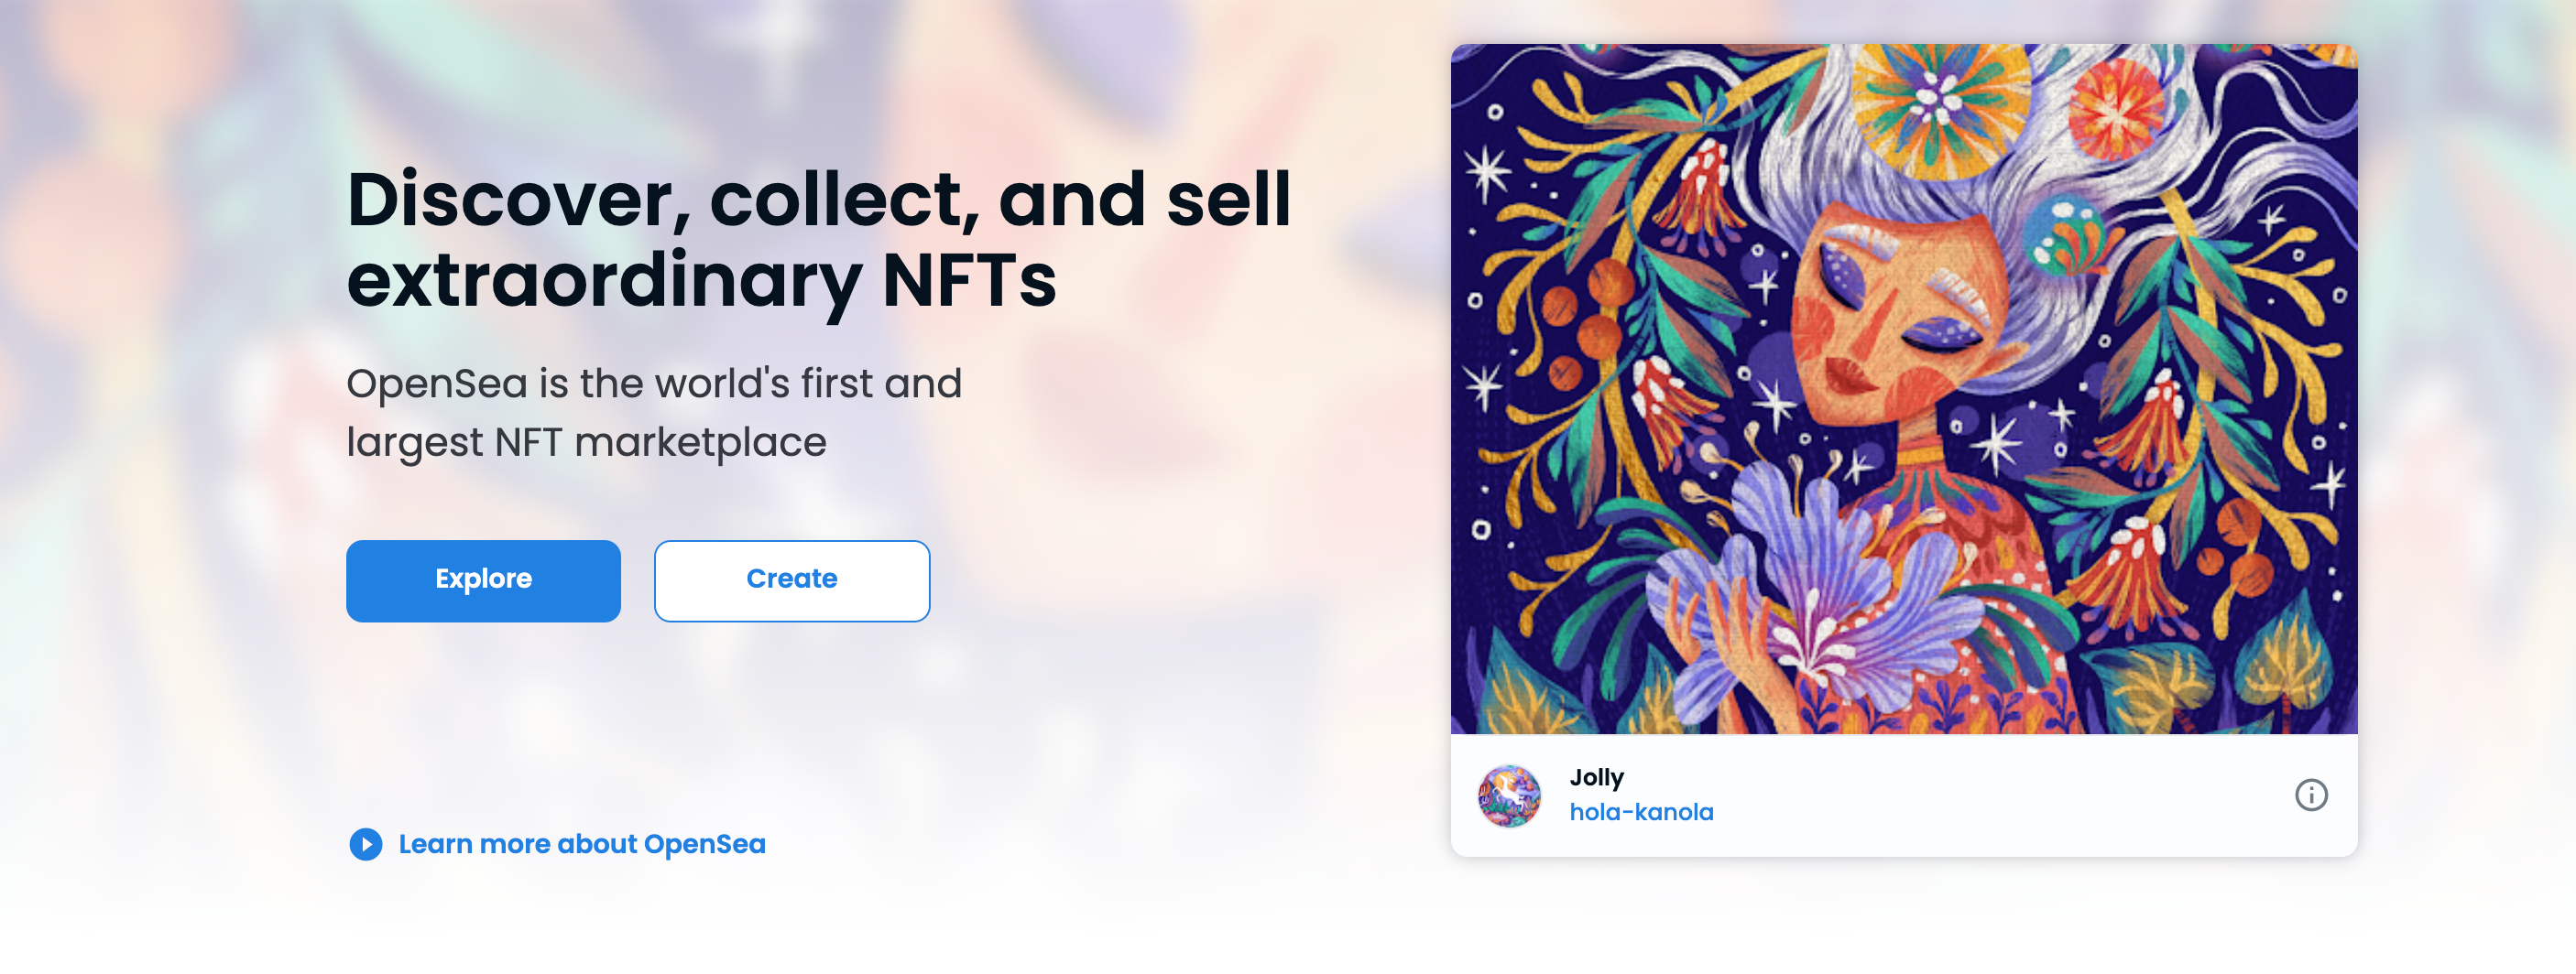The image size is (2576, 974).
Task: Open the info icon on the NFT card
Action: tap(2314, 795)
